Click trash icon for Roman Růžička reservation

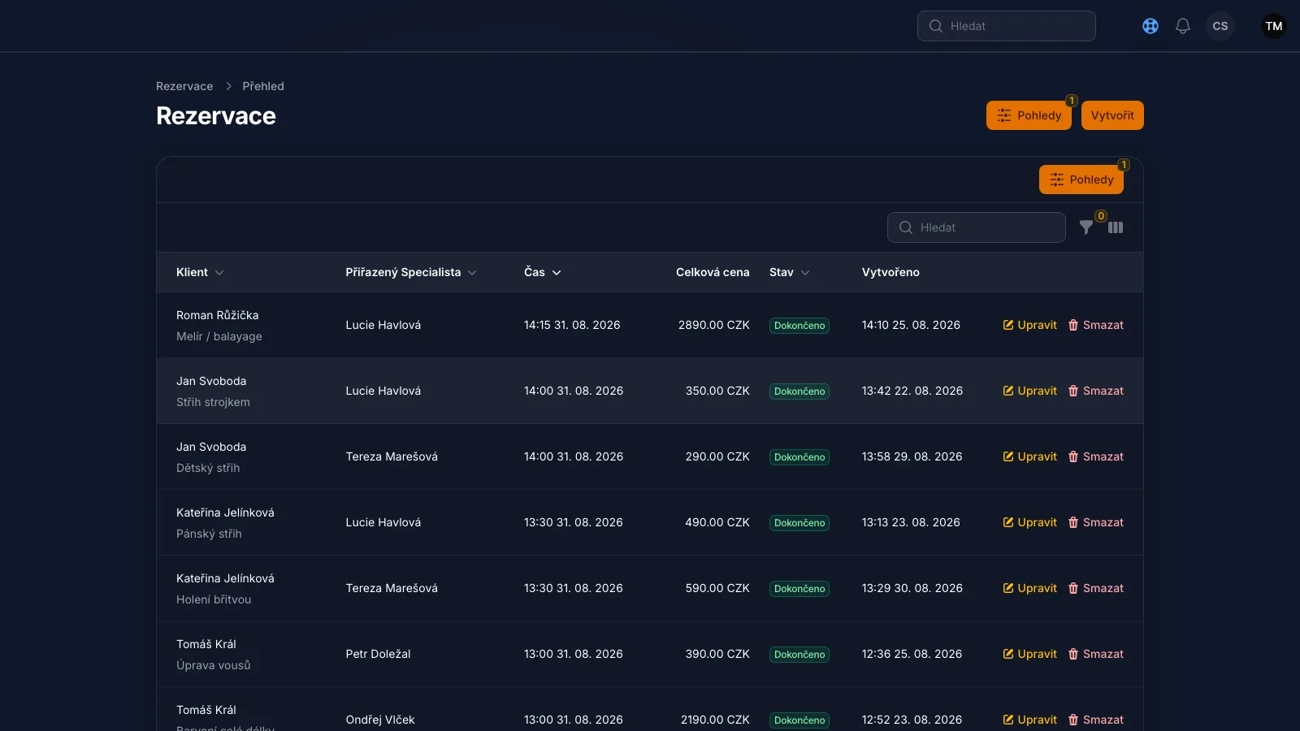(x=1073, y=325)
